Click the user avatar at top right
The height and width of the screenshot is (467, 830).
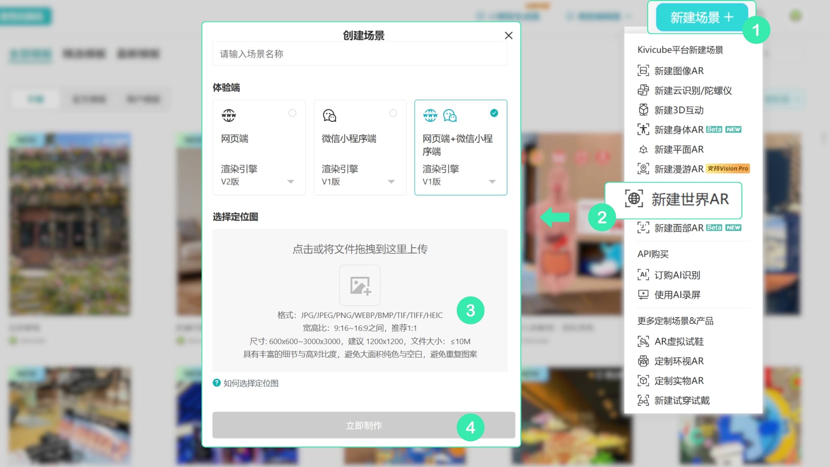[x=796, y=16]
